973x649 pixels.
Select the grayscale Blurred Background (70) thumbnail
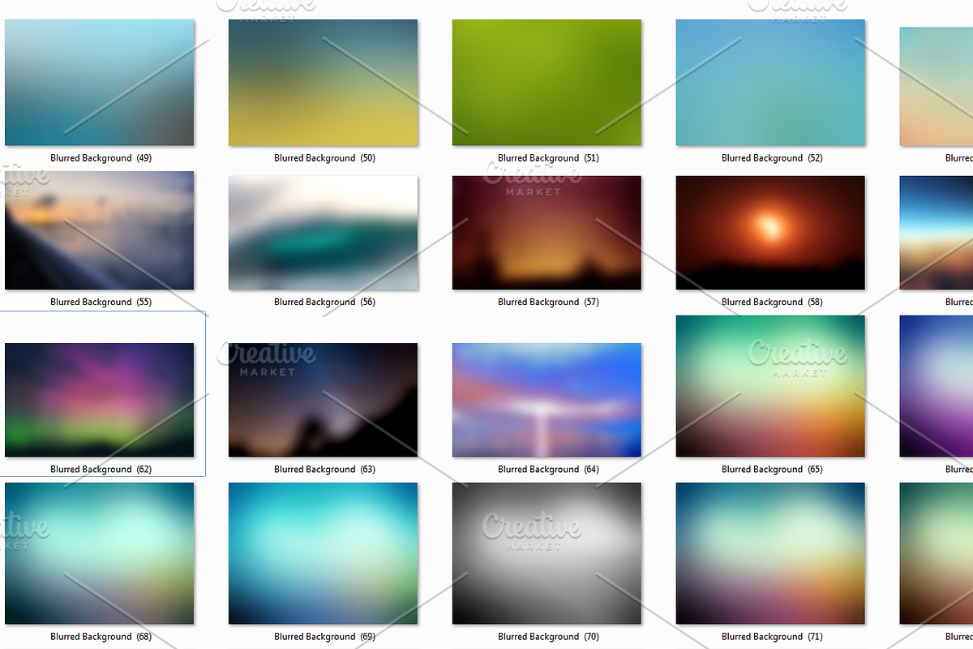pyautogui.click(x=547, y=553)
